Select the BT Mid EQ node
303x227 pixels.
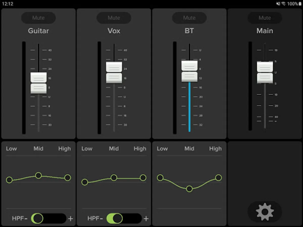pyautogui.click(x=189, y=189)
